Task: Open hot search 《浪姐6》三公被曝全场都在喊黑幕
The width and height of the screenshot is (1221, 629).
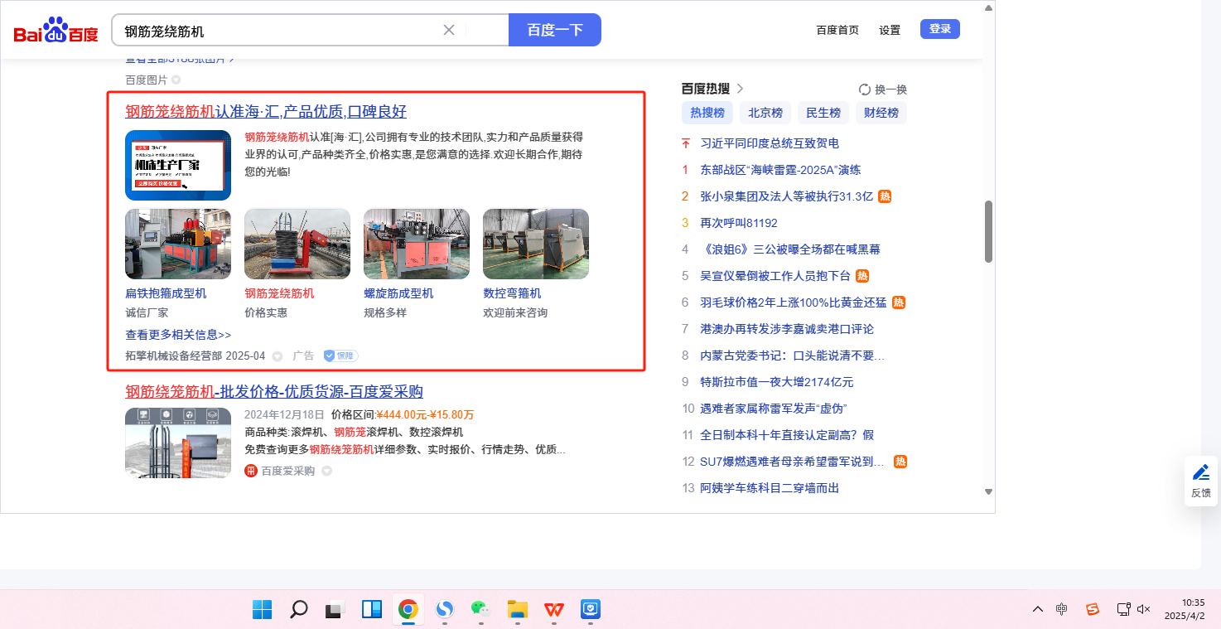Action: tap(790, 249)
